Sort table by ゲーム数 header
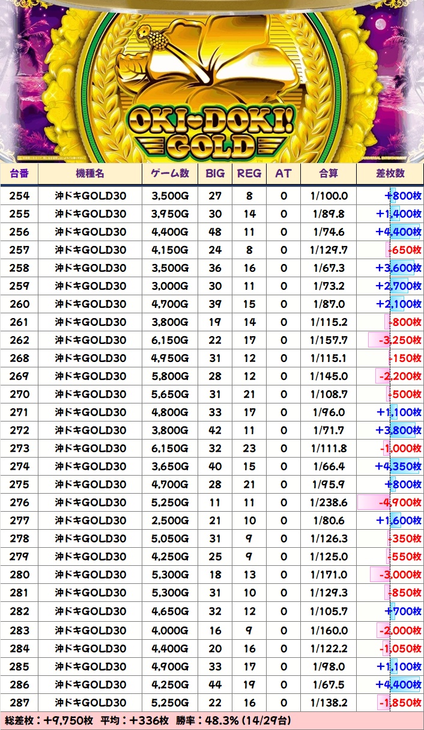The image size is (424, 730). (170, 174)
